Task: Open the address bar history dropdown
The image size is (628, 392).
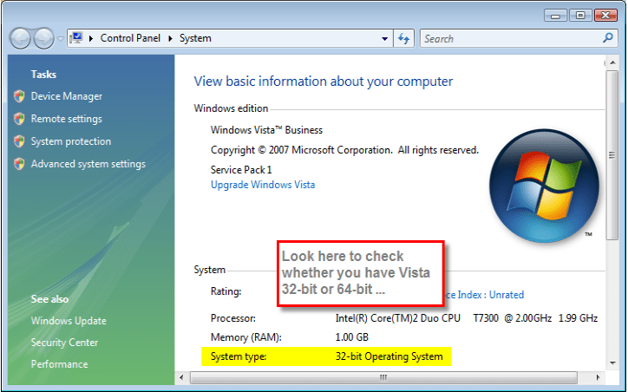Action: [x=384, y=39]
